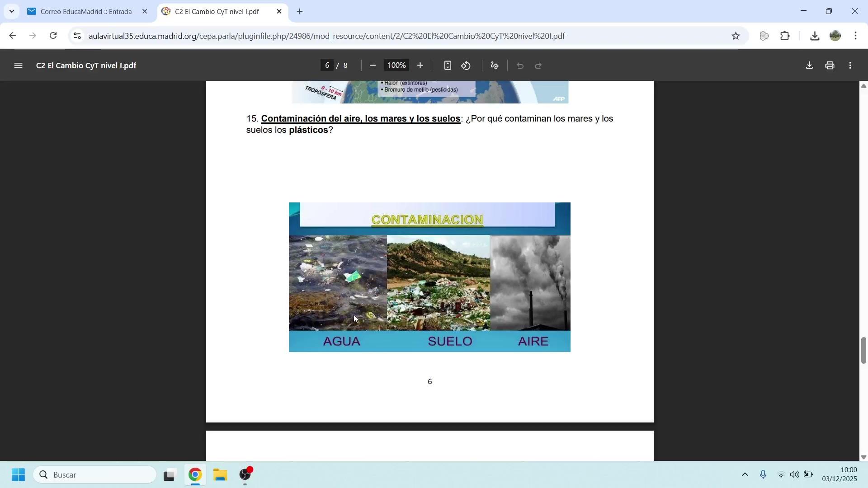Open the PDF sidebar menu icon
The image size is (868, 488).
click(18, 66)
